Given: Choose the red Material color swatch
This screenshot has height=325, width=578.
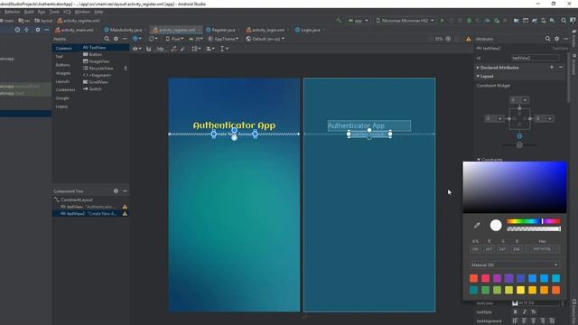Looking at the screenshot, I should (473, 278).
